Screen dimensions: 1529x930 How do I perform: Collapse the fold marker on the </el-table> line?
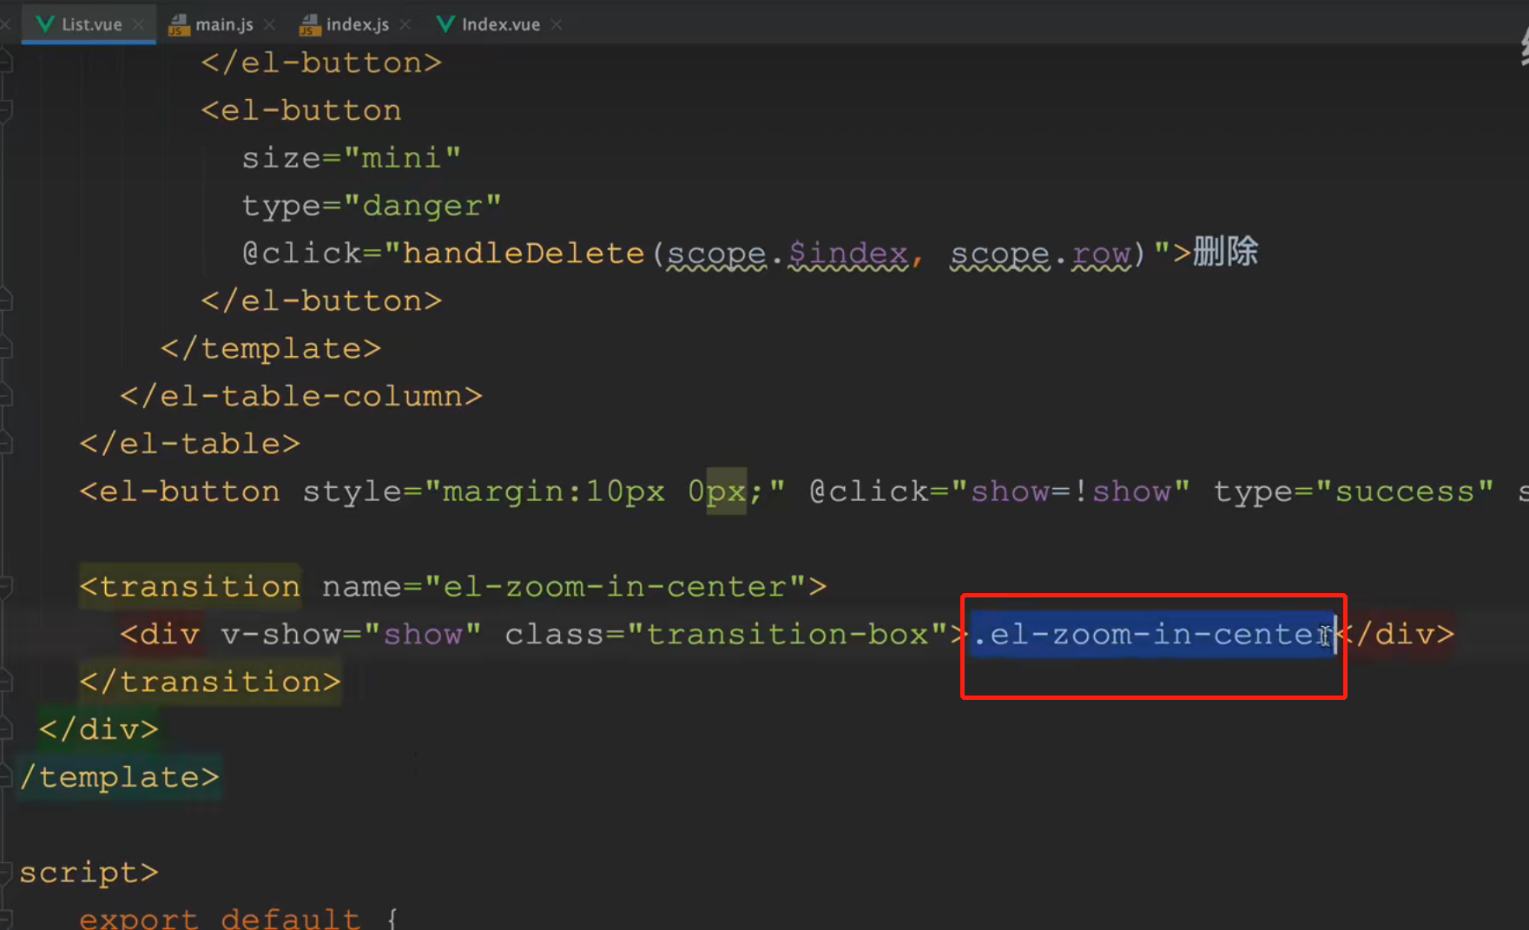[5, 444]
